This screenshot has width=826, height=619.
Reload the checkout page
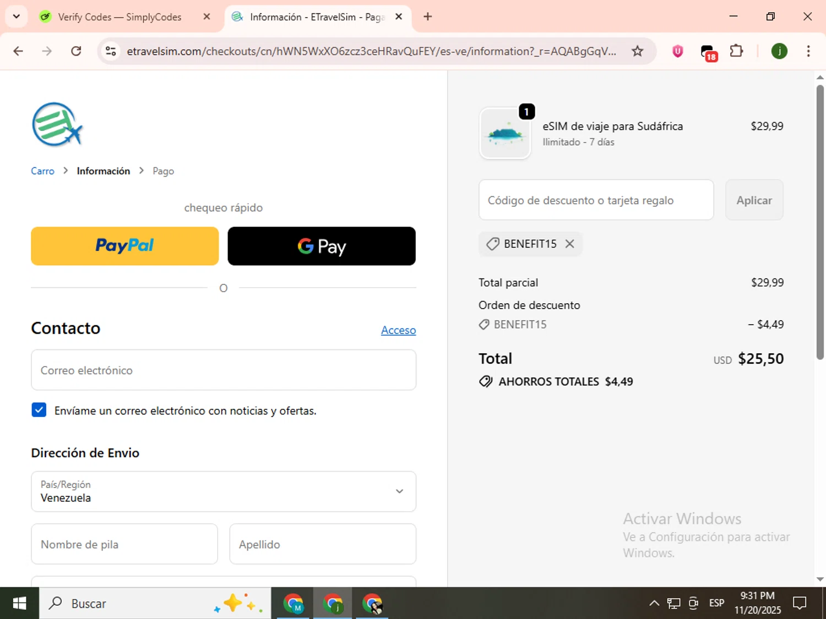(x=76, y=51)
